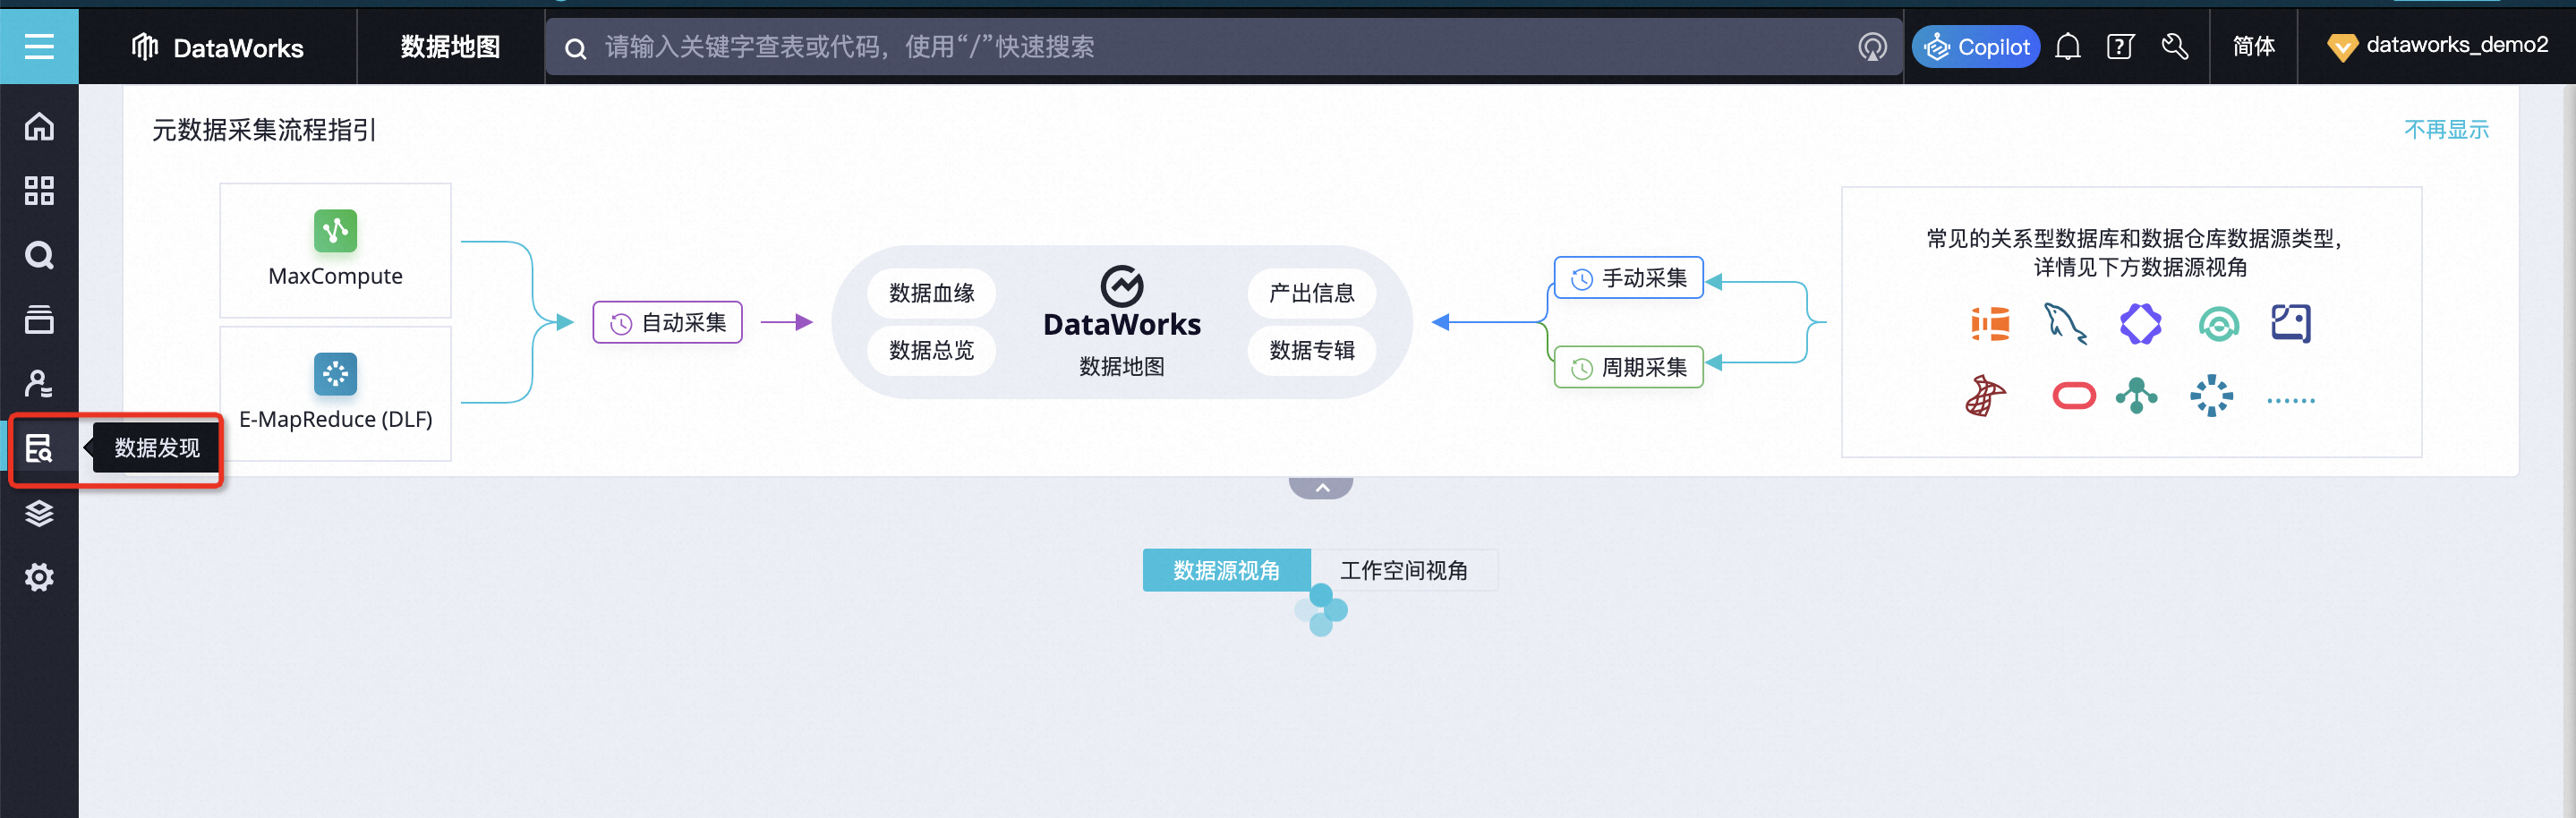Screen dimensions: 2576x818
Task: Click the MaxCompute card label
Action: point(335,276)
